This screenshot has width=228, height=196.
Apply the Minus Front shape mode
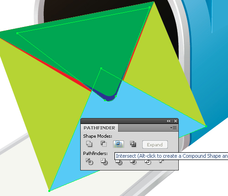104,144
